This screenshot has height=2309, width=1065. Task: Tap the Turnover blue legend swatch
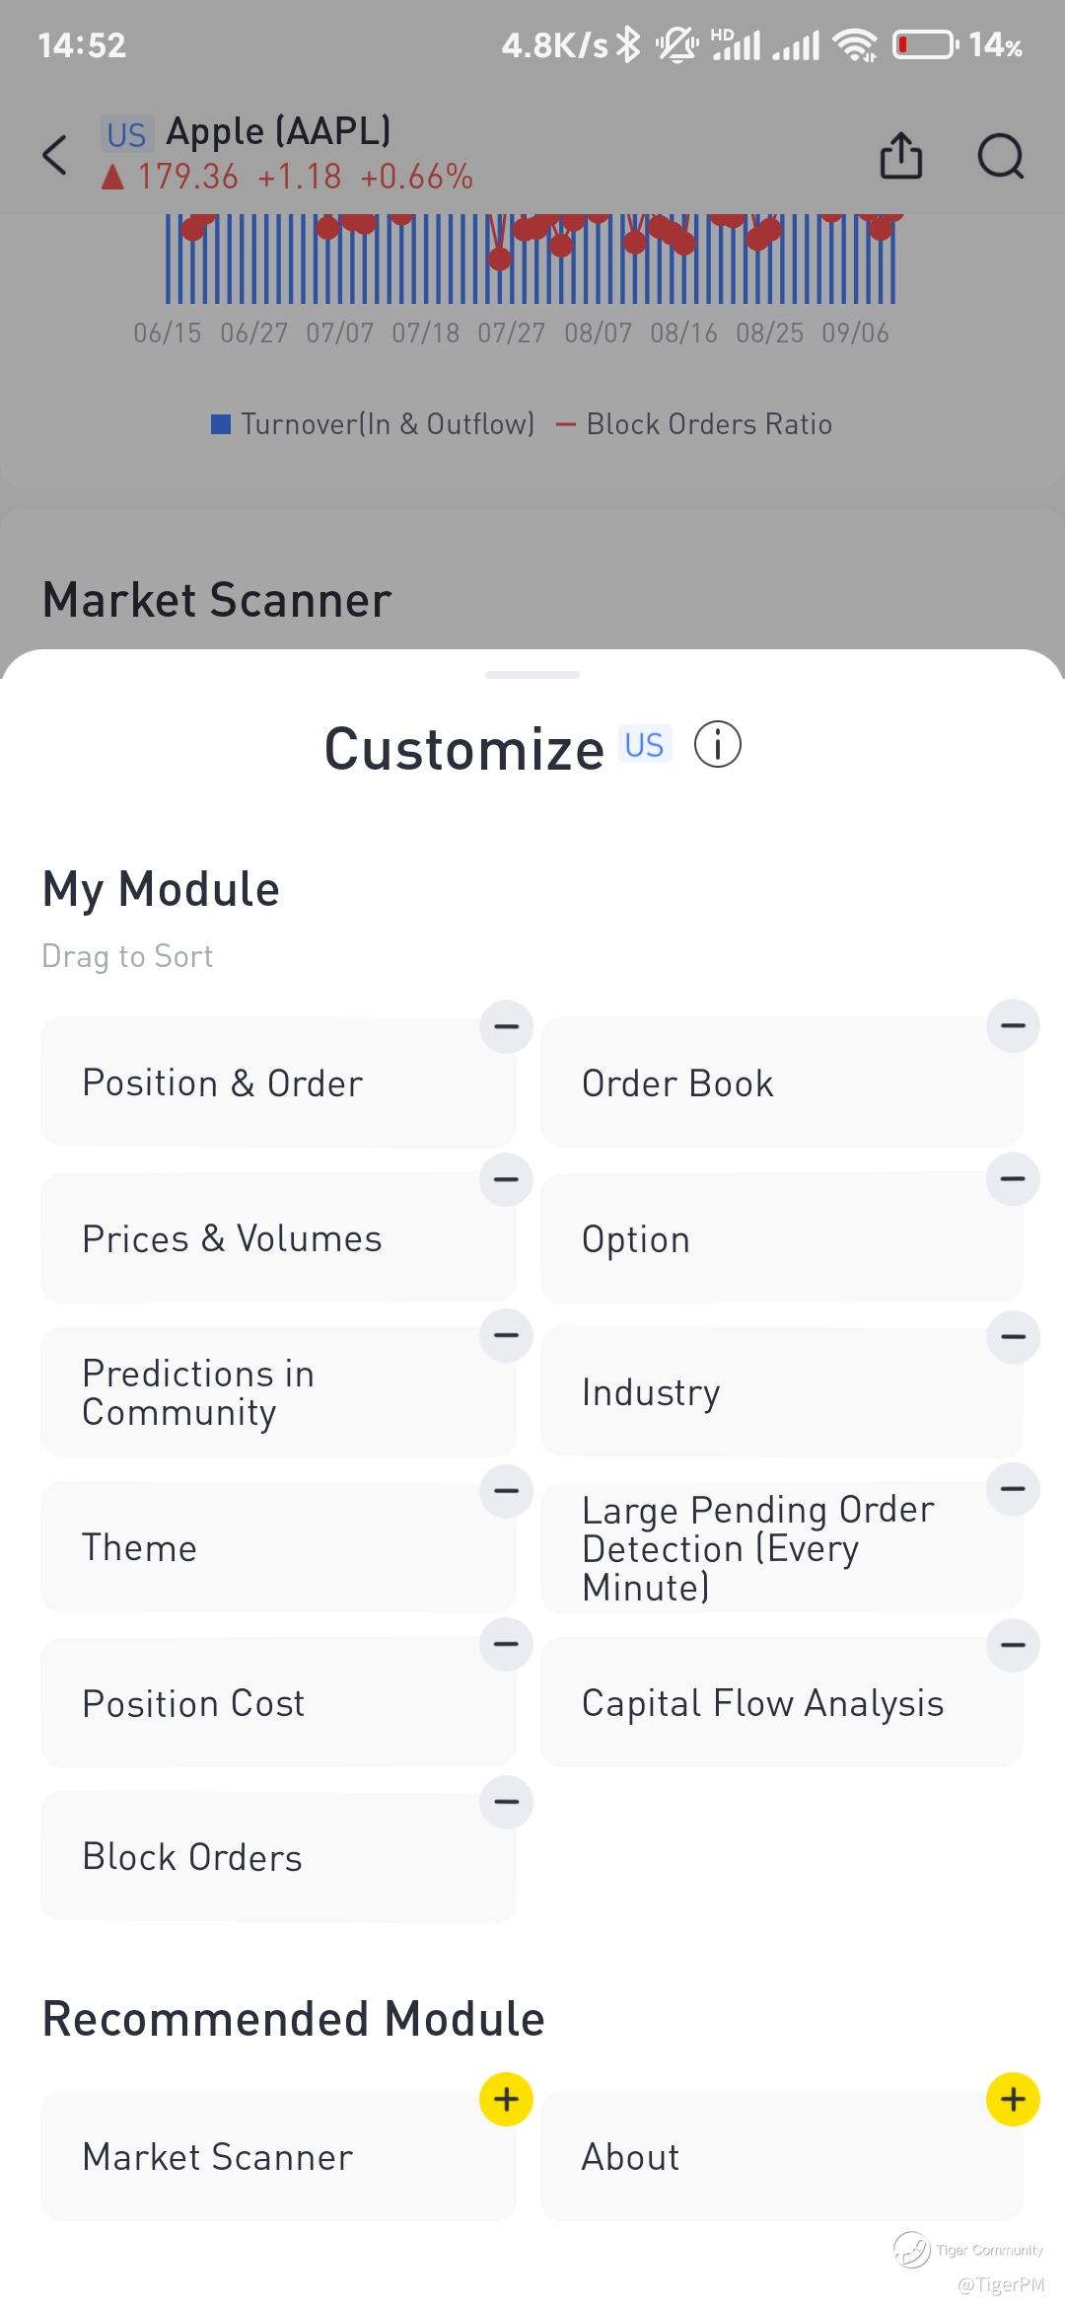click(x=221, y=424)
